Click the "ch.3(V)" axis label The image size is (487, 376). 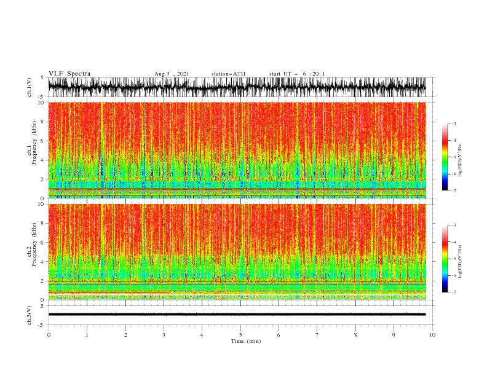[x=30, y=315]
